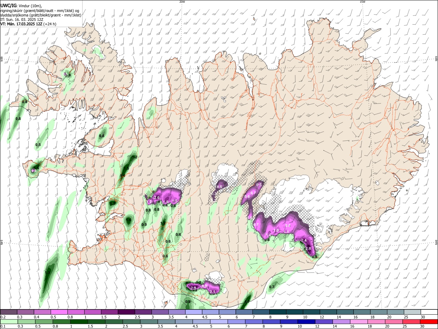438x329 pixels.
Task: Select the light pink 16–18 swatch in the lower legend
Action: click(359, 322)
